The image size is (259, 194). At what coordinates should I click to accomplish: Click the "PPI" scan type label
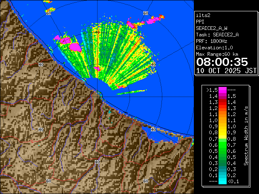click(x=200, y=22)
